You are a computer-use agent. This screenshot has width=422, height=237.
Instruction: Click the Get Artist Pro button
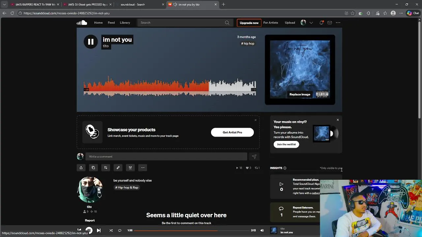(232, 132)
